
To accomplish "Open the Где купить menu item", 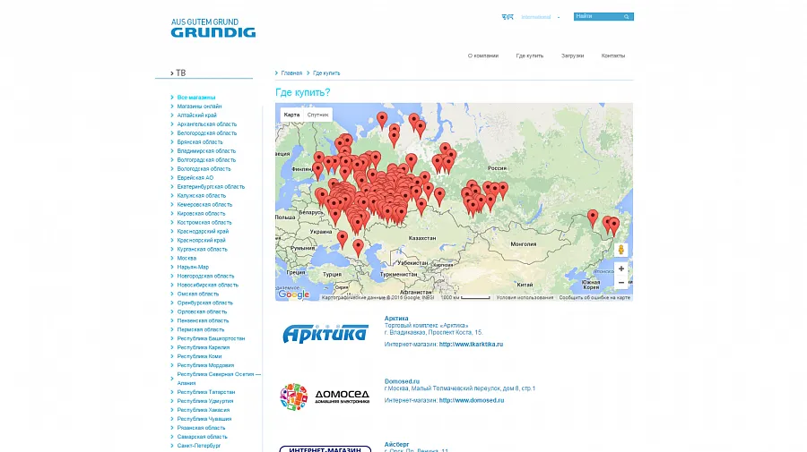I will point(530,55).
